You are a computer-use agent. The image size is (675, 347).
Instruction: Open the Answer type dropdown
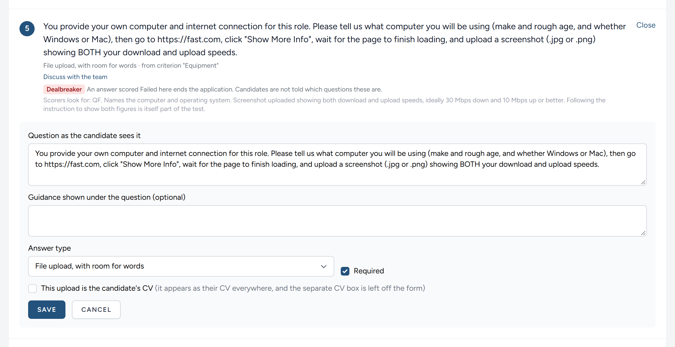(x=181, y=266)
